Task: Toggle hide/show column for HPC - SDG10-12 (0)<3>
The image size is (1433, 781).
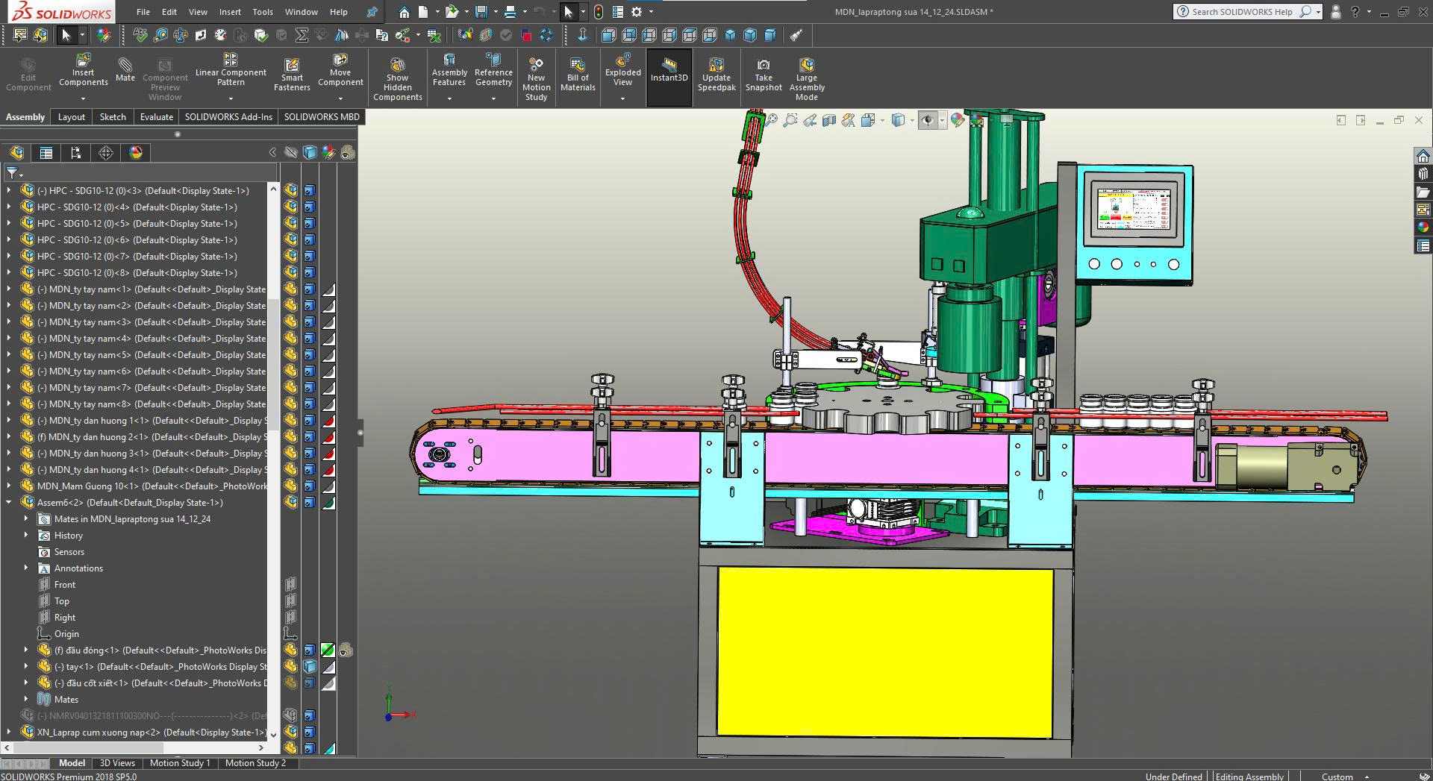Action: [291, 190]
